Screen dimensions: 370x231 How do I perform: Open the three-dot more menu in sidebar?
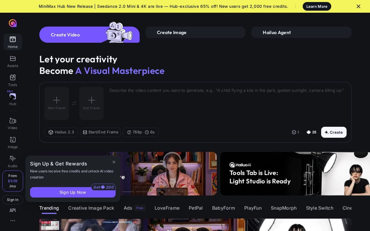tap(13, 221)
